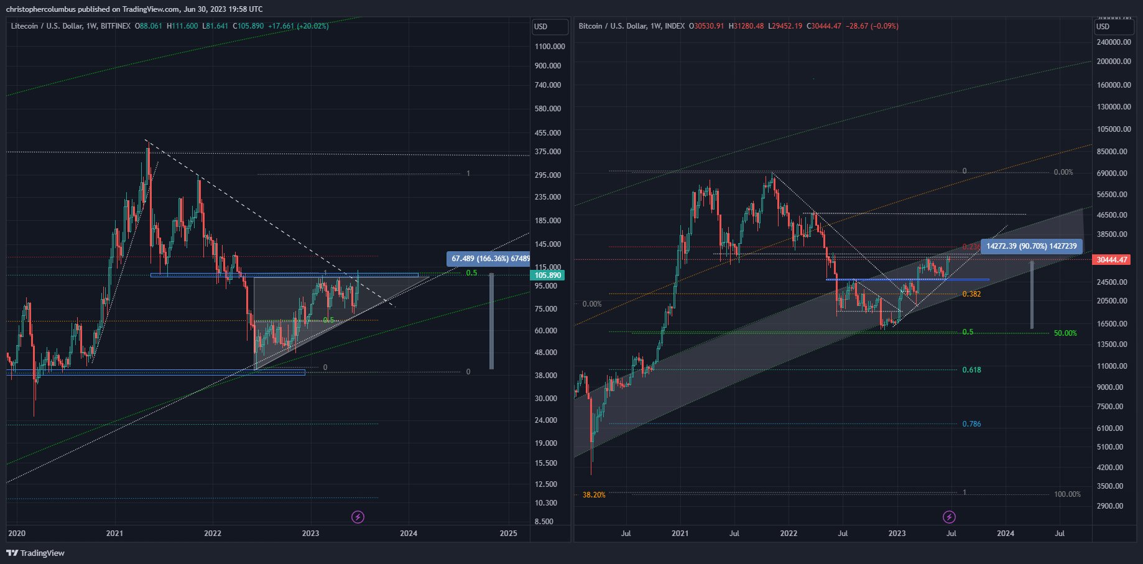Select the 14272.39 (90.70%) measurement label
Image resolution: width=1143 pixels, height=564 pixels.
1031,246
